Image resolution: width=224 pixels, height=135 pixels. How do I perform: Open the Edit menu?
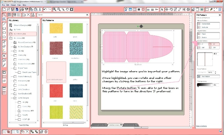[x=8, y=5]
